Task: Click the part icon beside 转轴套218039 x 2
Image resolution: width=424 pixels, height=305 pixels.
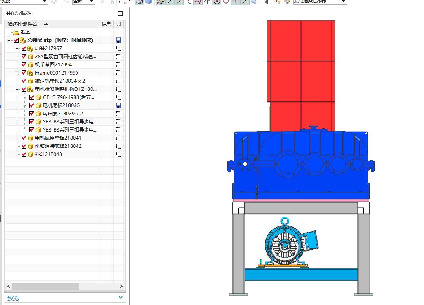Action: click(x=38, y=114)
